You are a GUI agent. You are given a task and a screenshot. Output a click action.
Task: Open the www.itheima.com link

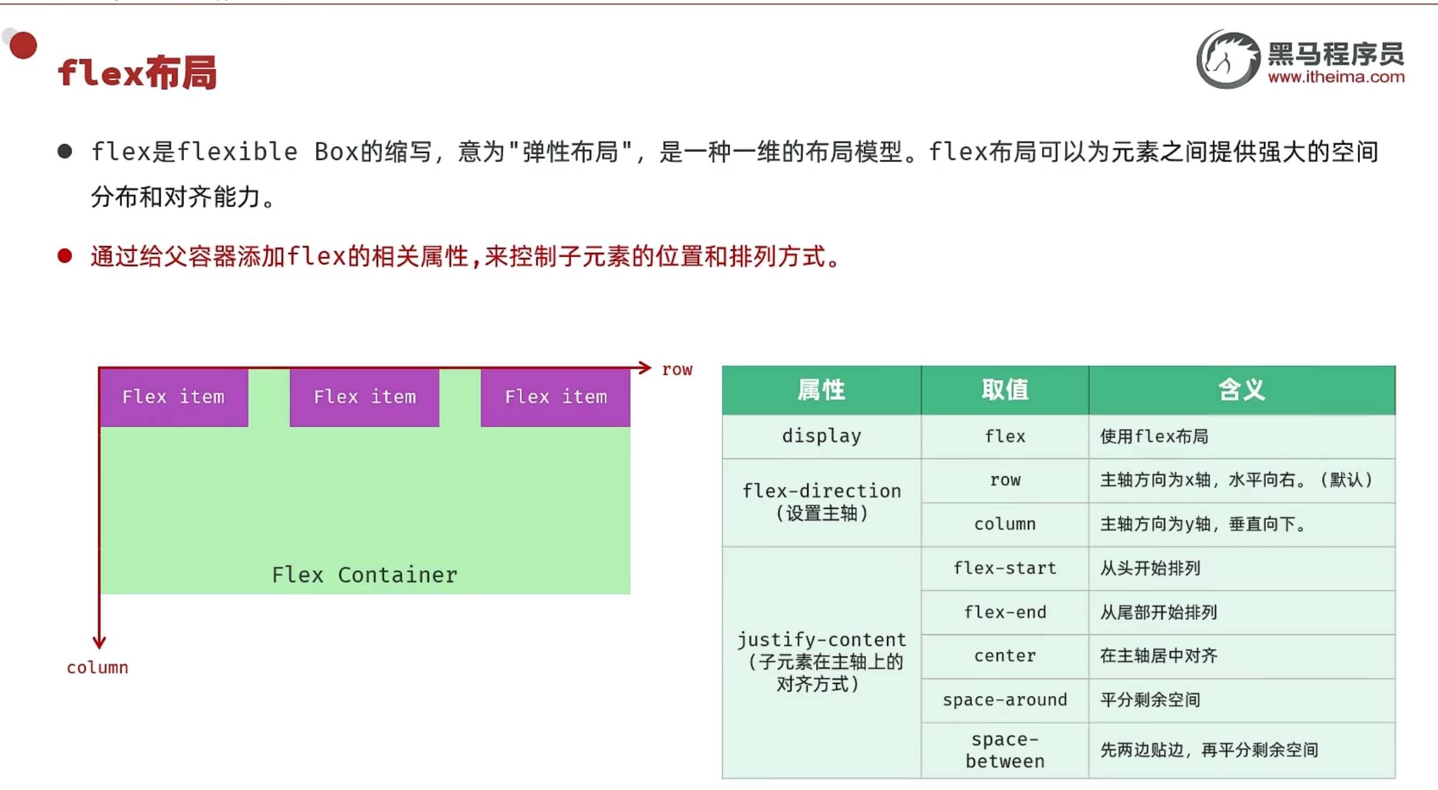pos(1336,77)
